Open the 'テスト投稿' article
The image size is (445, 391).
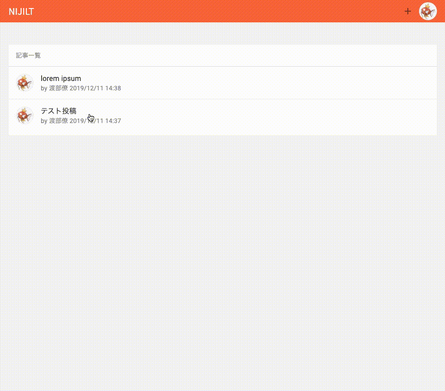pos(222,115)
